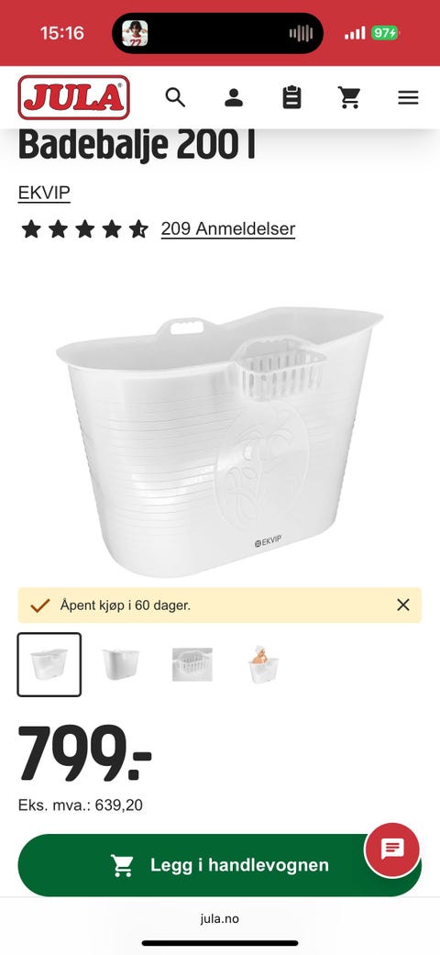440x955 pixels.
Task: Click Legg i handlevognen button
Action: coord(220,865)
